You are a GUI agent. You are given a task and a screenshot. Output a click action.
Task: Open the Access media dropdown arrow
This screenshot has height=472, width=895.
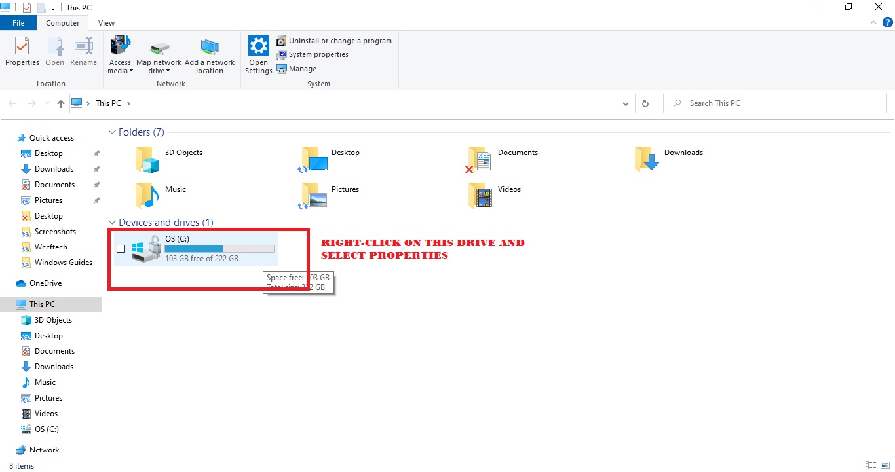point(131,71)
